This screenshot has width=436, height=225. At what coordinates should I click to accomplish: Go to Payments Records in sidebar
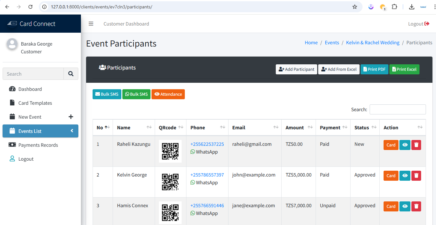point(38,145)
